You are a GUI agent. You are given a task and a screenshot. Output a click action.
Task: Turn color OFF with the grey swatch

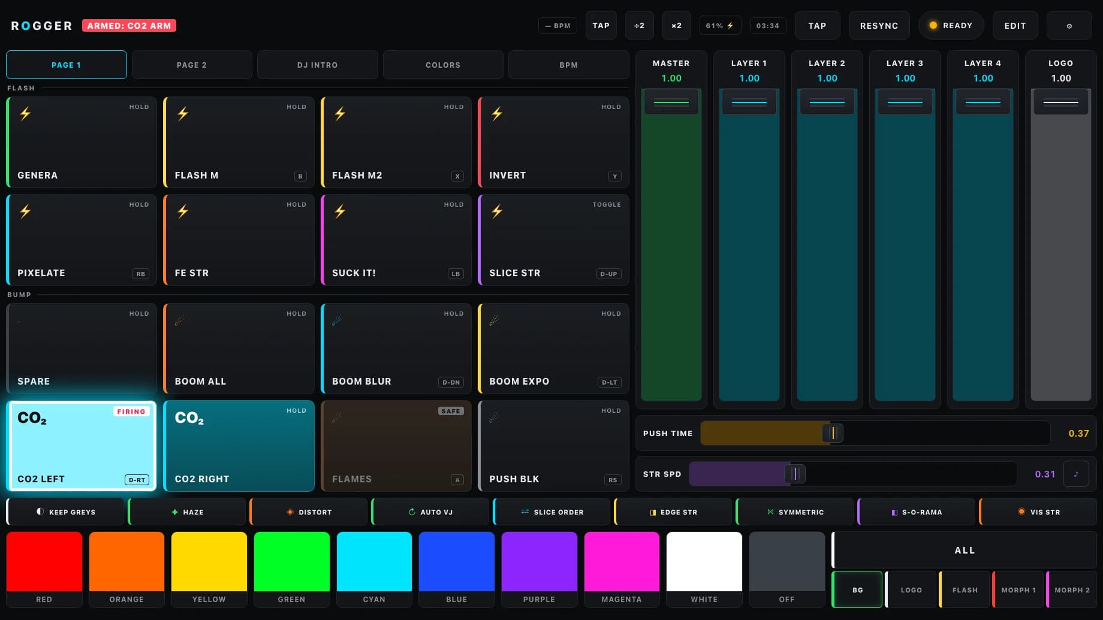tap(787, 569)
